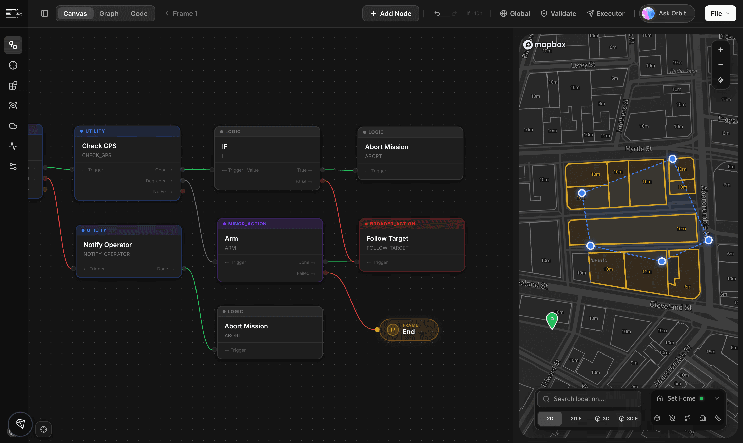The height and width of the screenshot is (443, 743).
Task: Open Ask Orbit assistant
Action: click(x=667, y=13)
